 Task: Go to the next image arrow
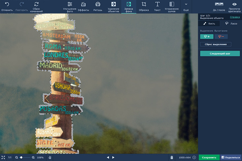tap(113, 157)
